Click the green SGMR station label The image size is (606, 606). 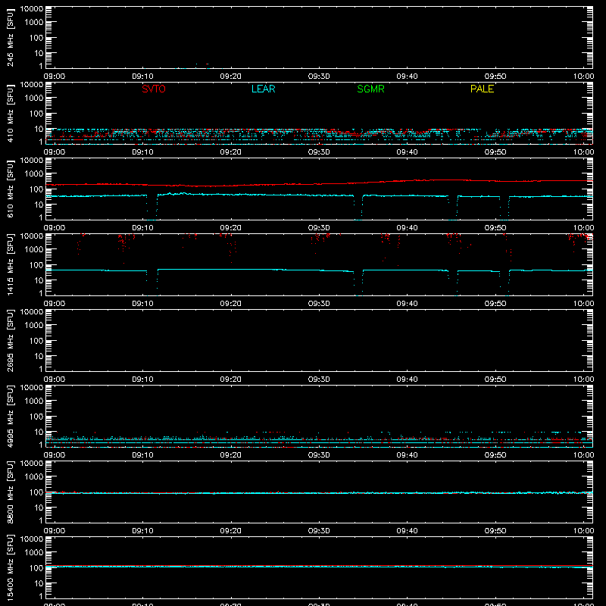point(370,89)
